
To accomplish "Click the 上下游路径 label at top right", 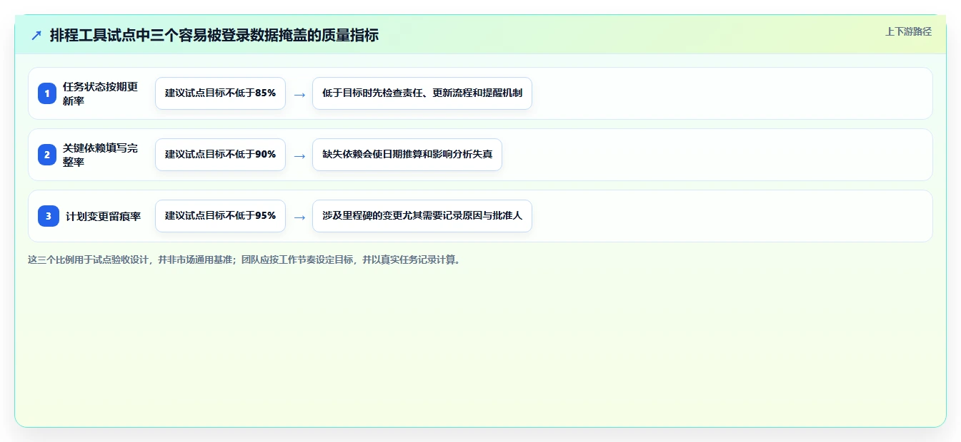I will [x=908, y=31].
